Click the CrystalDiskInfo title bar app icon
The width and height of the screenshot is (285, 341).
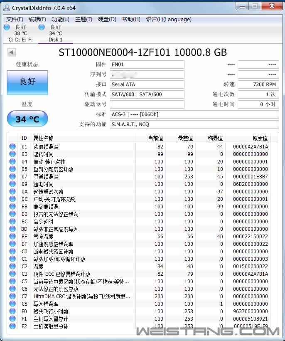7,8
